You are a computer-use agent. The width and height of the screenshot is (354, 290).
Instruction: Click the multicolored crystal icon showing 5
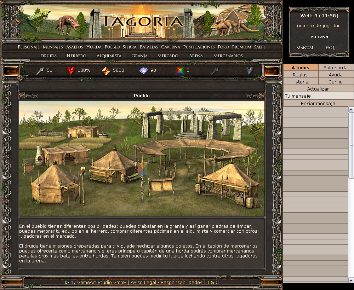(x=180, y=71)
